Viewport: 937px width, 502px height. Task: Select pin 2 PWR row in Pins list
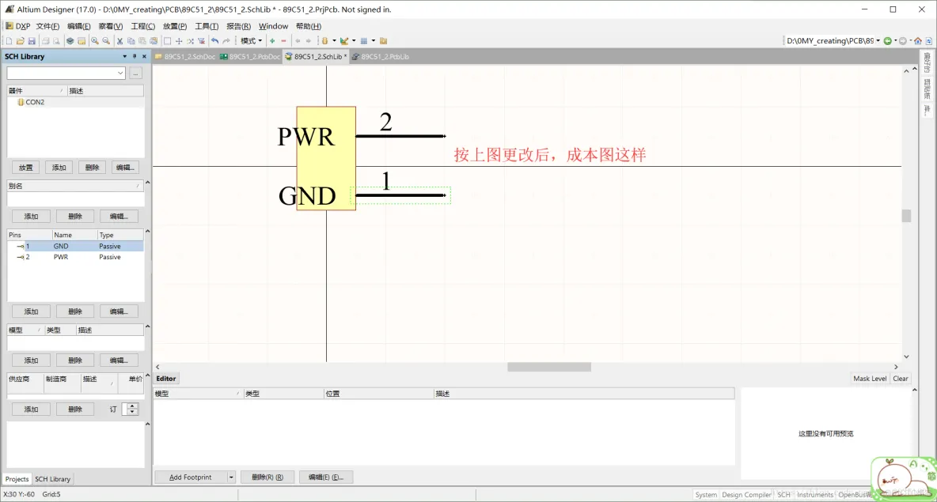75,257
